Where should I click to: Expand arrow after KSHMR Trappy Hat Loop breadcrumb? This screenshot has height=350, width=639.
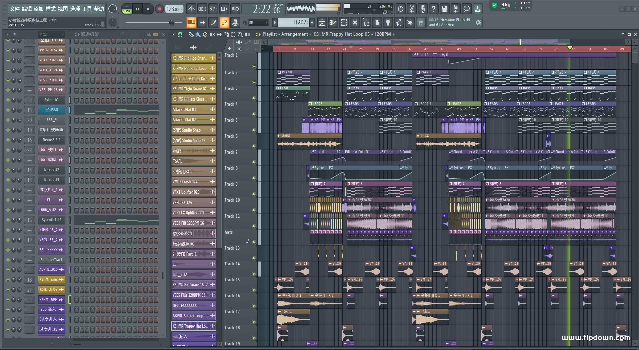(394, 34)
